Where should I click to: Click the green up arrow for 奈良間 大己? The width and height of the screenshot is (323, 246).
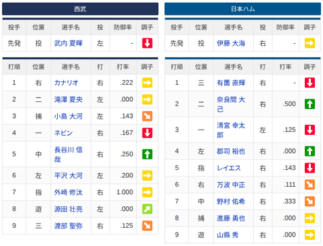[310, 104]
